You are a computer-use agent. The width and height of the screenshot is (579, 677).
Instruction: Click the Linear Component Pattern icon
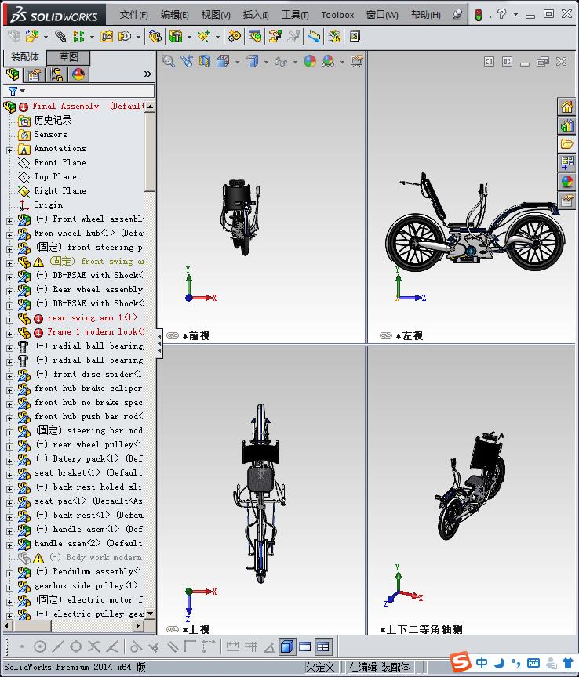[78, 36]
